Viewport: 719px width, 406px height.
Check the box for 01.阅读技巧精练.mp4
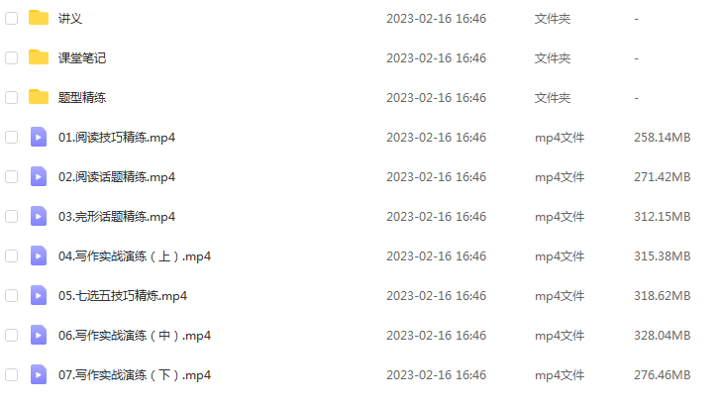coord(12,137)
